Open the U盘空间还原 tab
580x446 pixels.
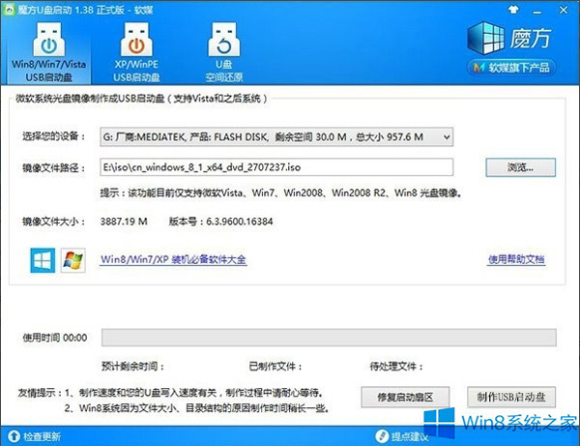click(x=224, y=52)
